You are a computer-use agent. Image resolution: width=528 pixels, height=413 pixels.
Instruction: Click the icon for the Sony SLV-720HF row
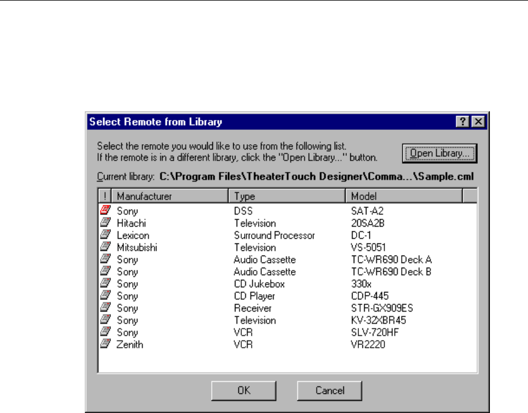click(x=106, y=331)
